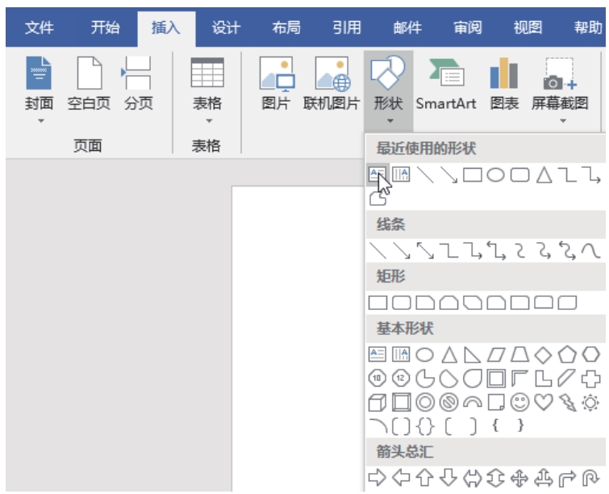Pick the curve shape in 线条 section
Viewport: 609px width, 494px height.
point(590,251)
